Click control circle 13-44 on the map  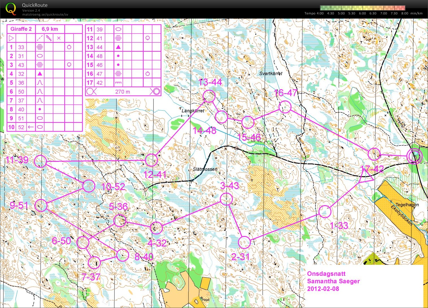(209, 96)
